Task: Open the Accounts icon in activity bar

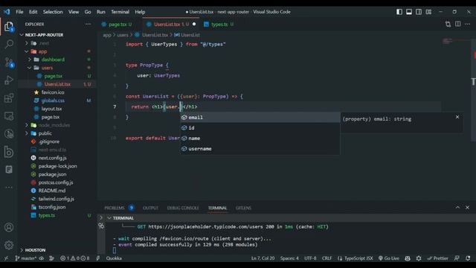Action: [x=9, y=227]
